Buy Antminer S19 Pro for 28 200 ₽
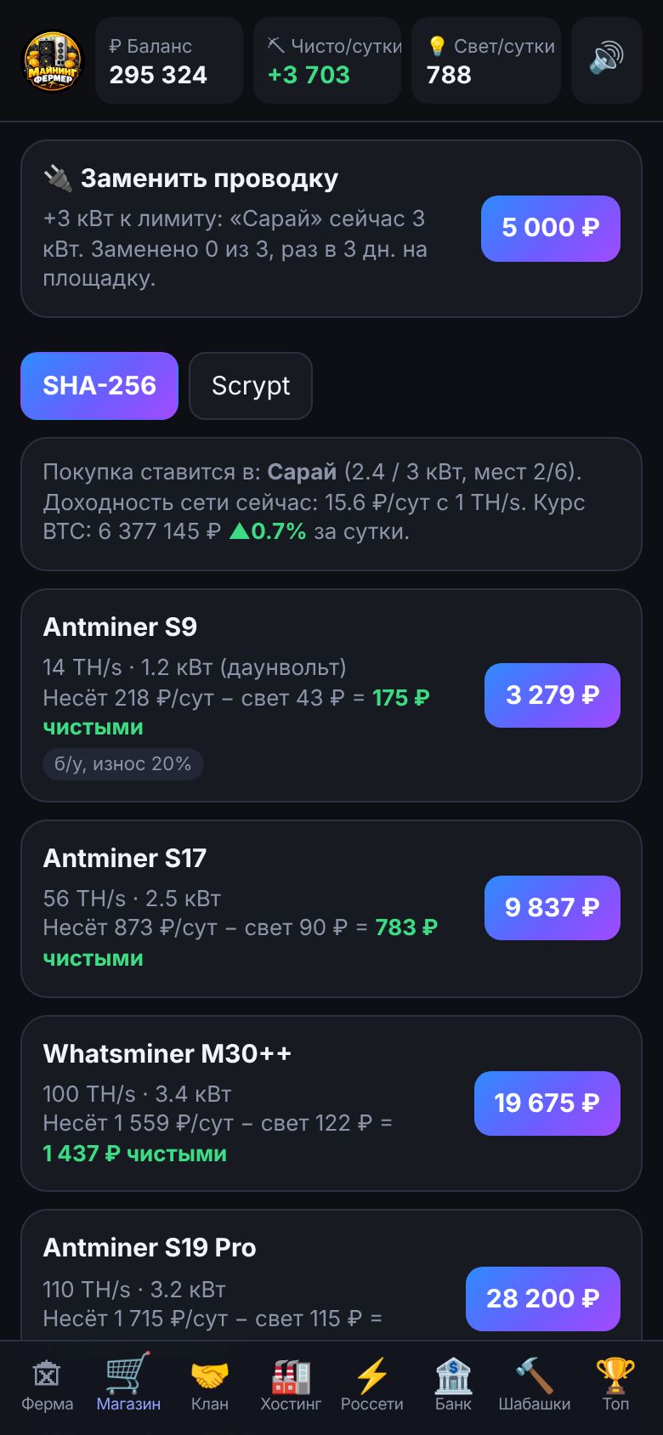This screenshot has width=663, height=1435. (x=543, y=1299)
